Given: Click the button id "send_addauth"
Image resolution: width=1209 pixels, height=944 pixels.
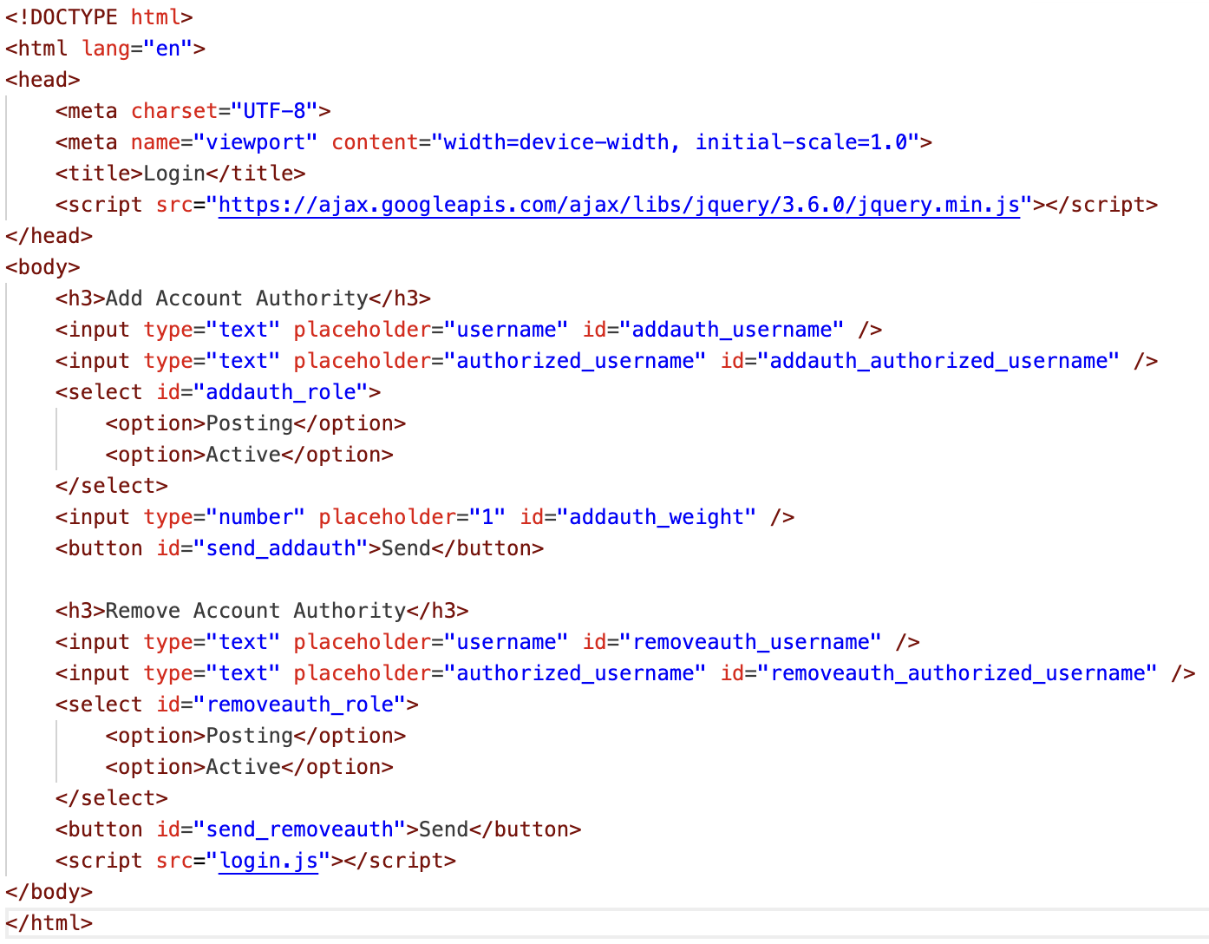Looking at the screenshot, I should click(x=281, y=548).
